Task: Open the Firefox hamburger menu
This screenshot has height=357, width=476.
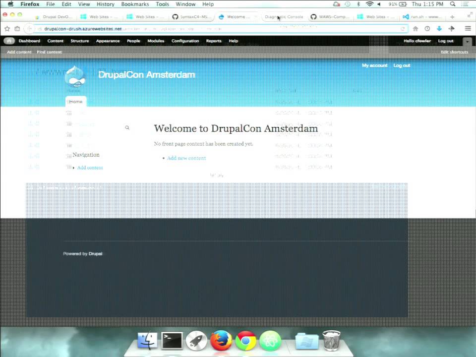Action: coord(468,29)
